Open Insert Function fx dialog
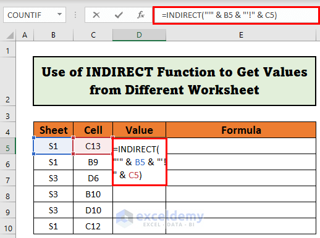320x238 pixels. (x=141, y=15)
